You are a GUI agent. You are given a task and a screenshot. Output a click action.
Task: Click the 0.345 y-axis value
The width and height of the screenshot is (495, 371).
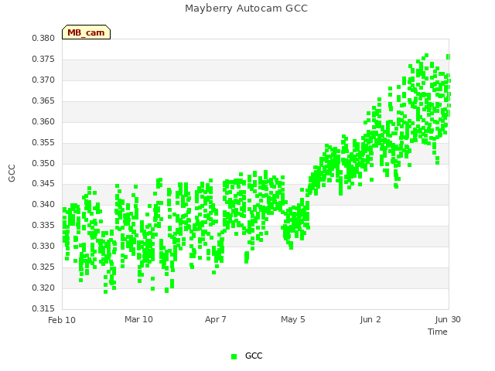(43, 184)
